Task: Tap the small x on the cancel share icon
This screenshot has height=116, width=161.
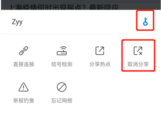Action: click(x=141, y=53)
